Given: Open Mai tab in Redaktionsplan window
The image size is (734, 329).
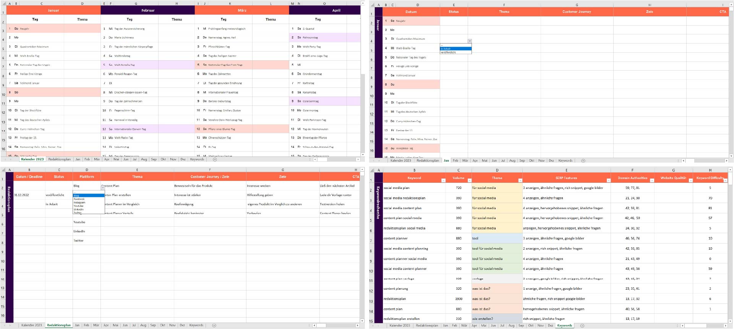Looking at the screenshot, I should (115, 325).
